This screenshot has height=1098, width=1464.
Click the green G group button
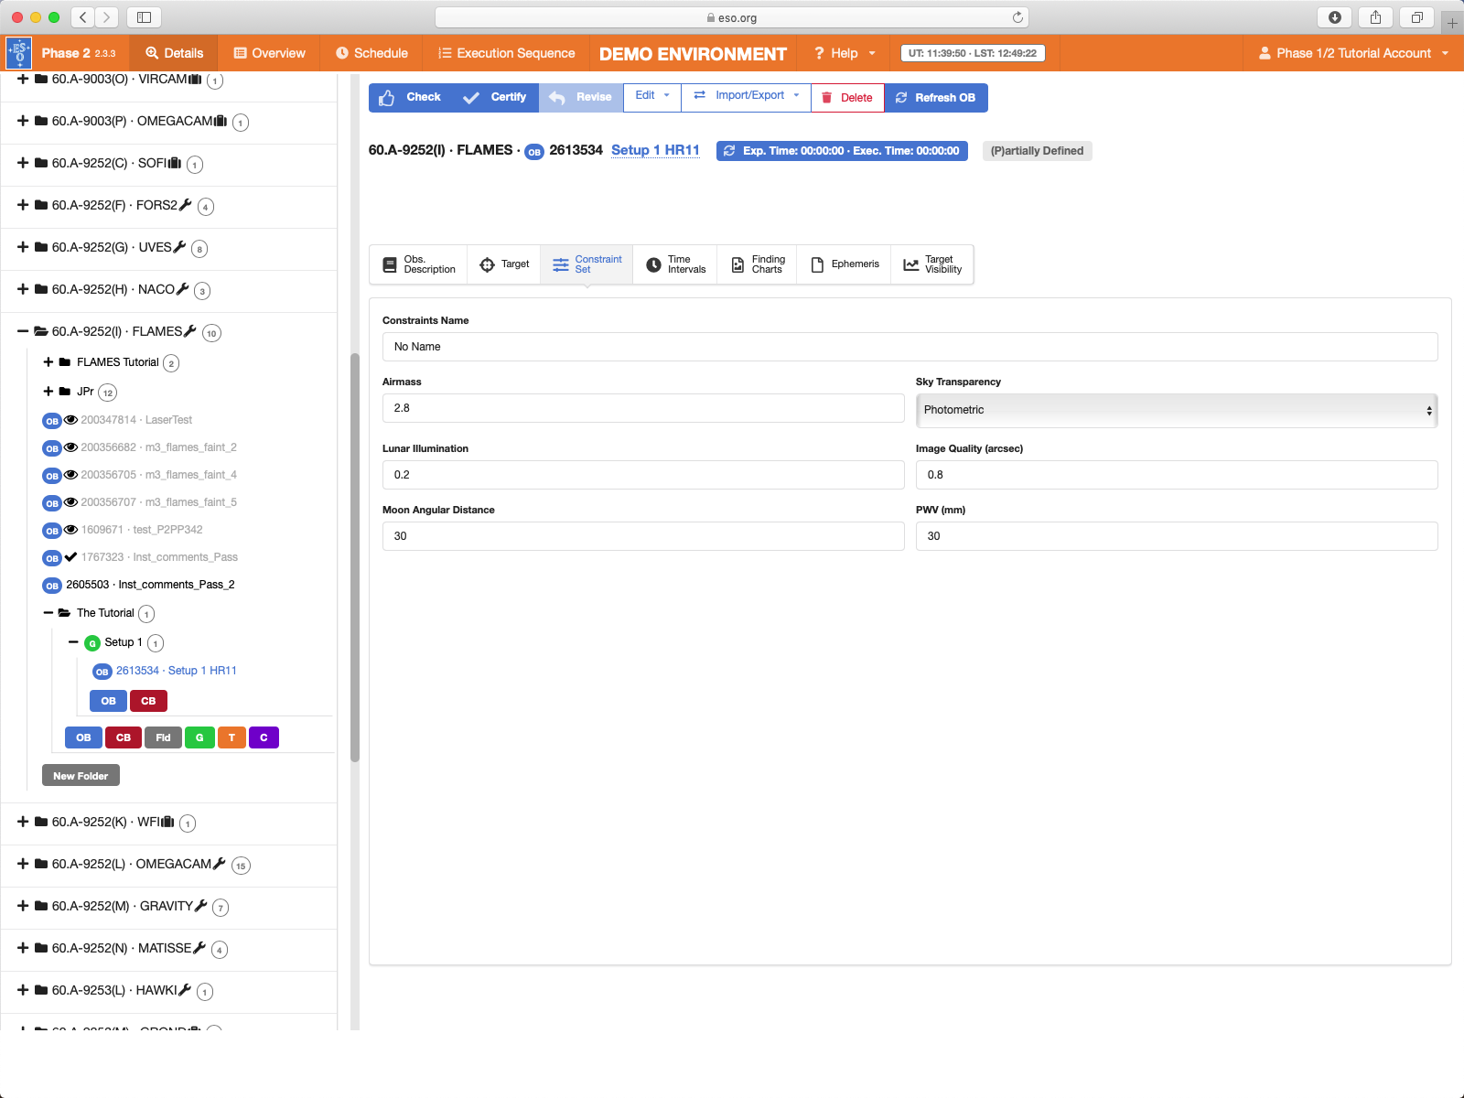point(199,737)
